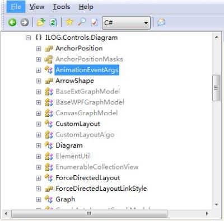Click the checklist document toolbar icon
The image size is (224, 221).
(x=95, y=22)
